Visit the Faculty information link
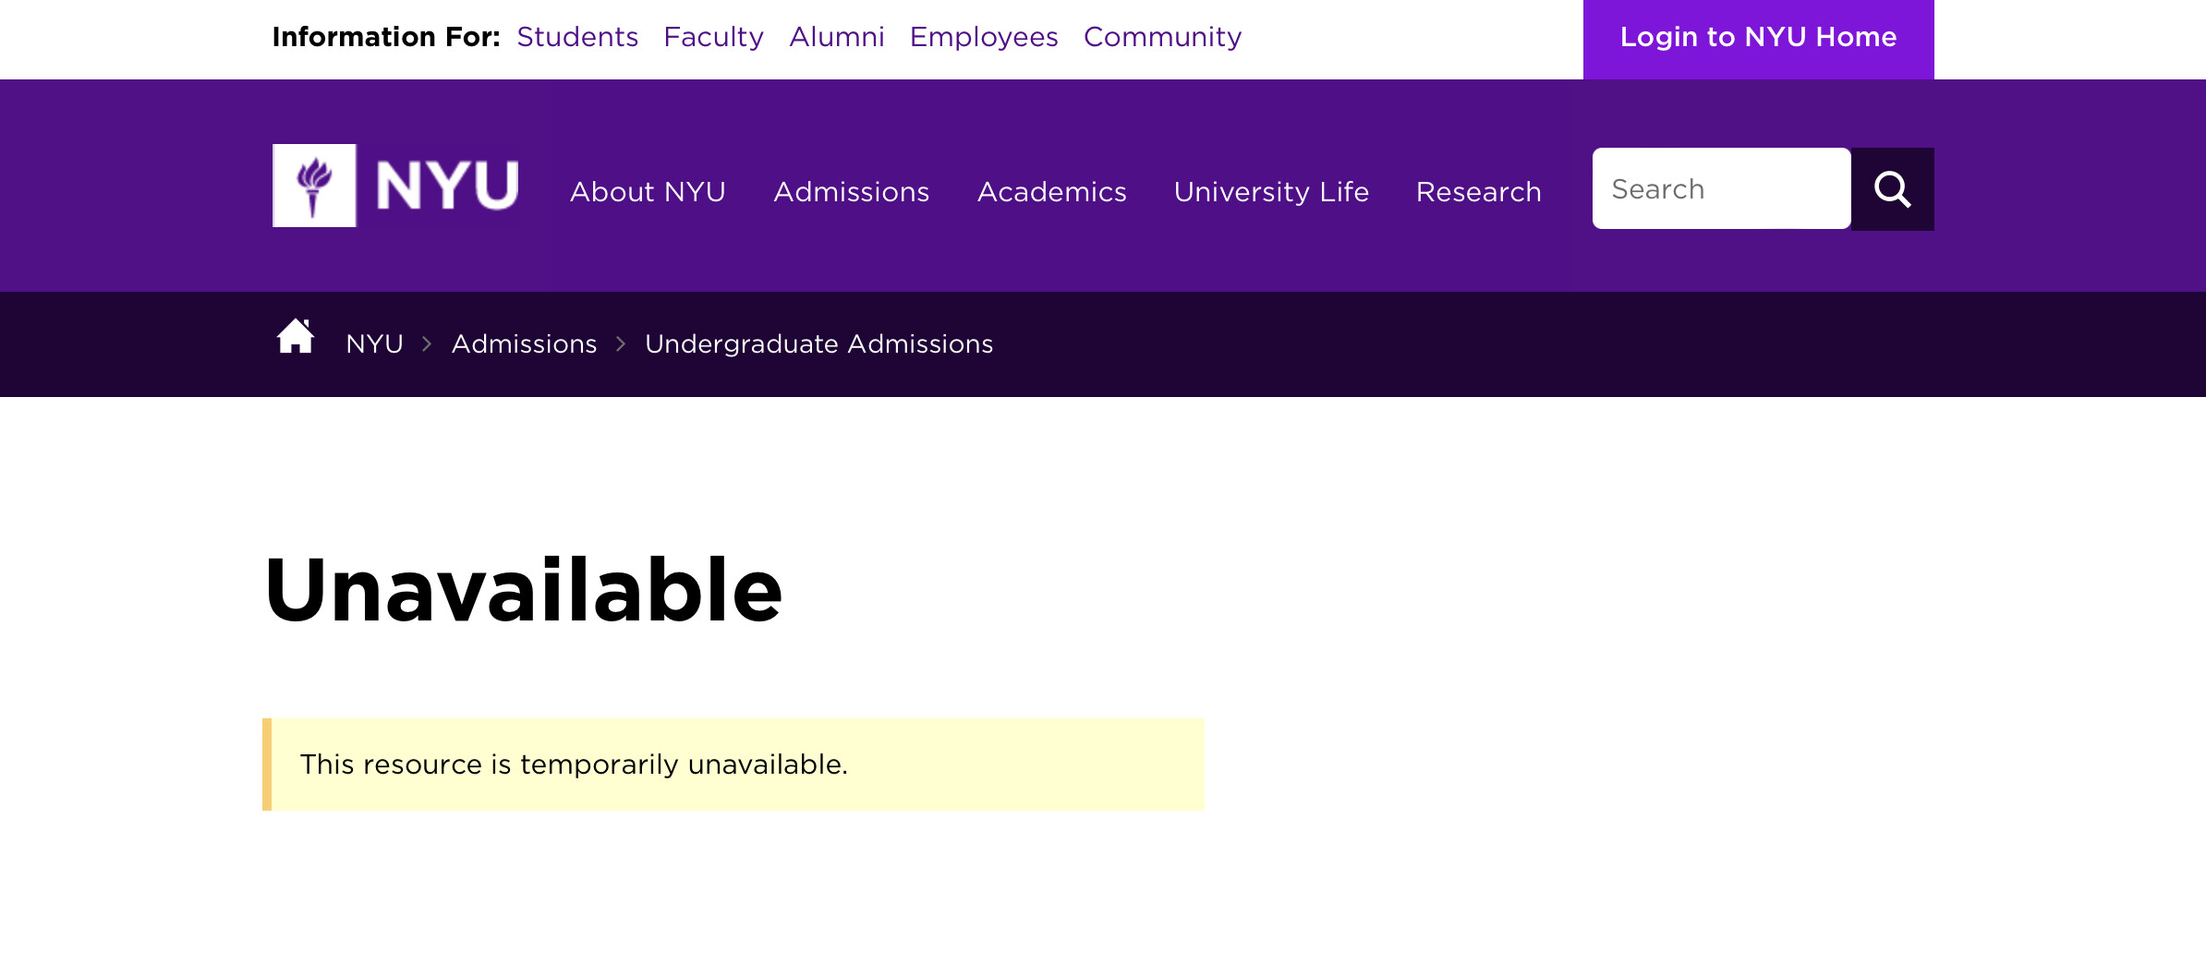Image resolution: width=2206 pixels, height=975 pixels. click(713, 37)
